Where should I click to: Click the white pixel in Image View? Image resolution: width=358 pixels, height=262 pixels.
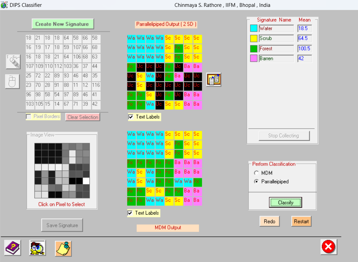tap(86, 181)
